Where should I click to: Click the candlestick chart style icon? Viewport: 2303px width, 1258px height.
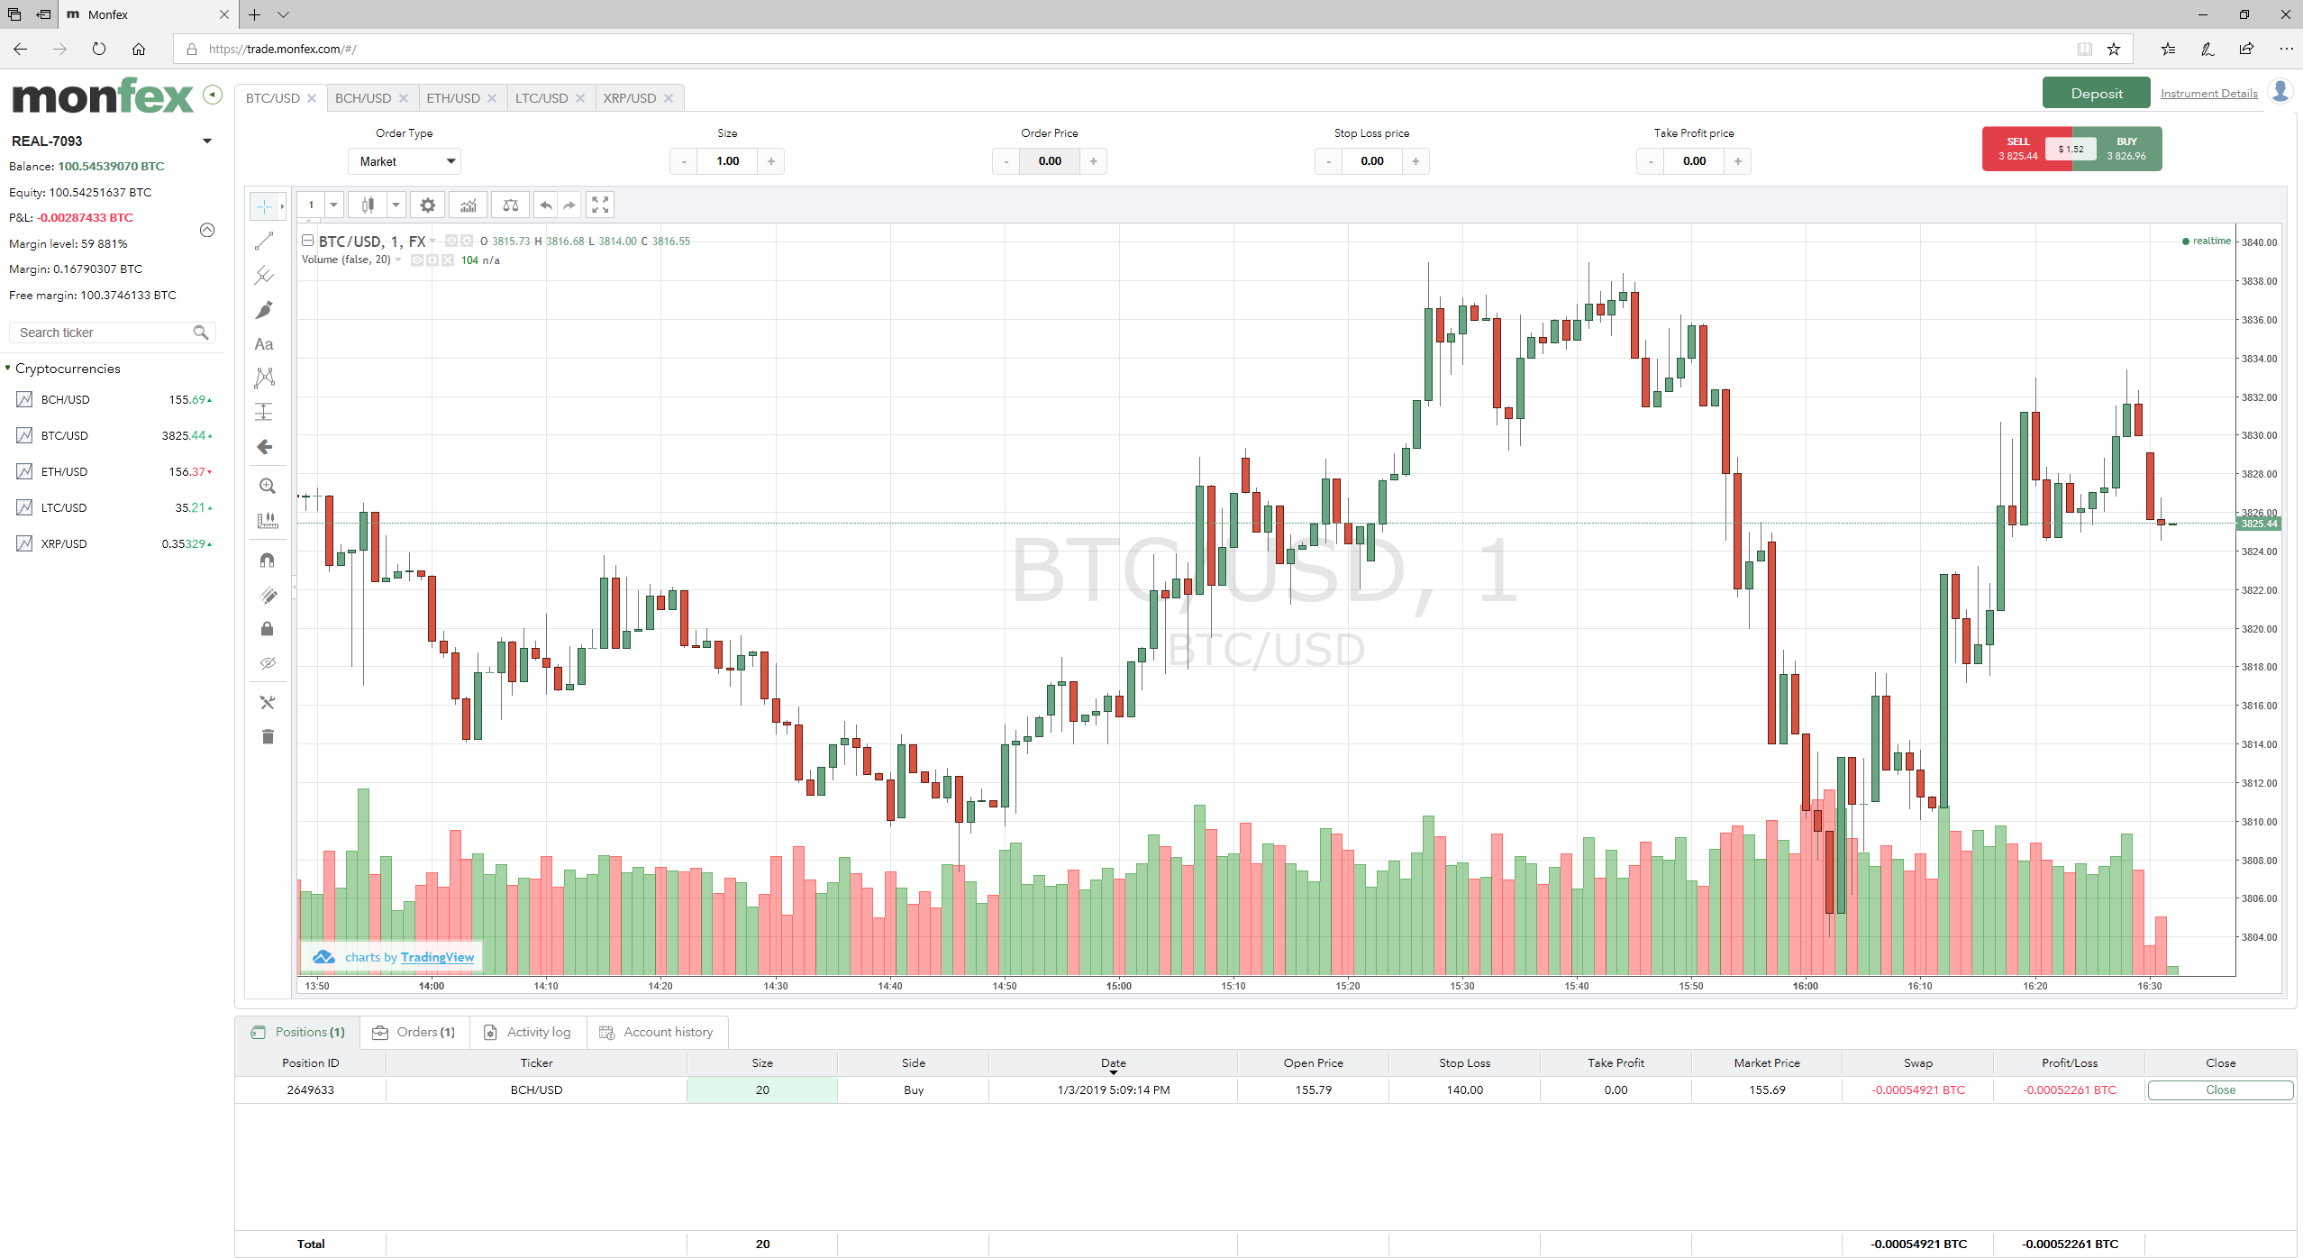coord(368,205)
